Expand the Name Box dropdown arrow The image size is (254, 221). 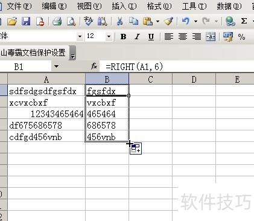(56, 66)
